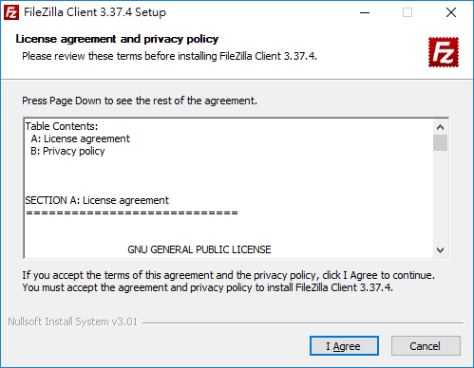Select the 'B: Privacy policy' contents line
This screenshot has width=474, height=368.
click(67, 151)
